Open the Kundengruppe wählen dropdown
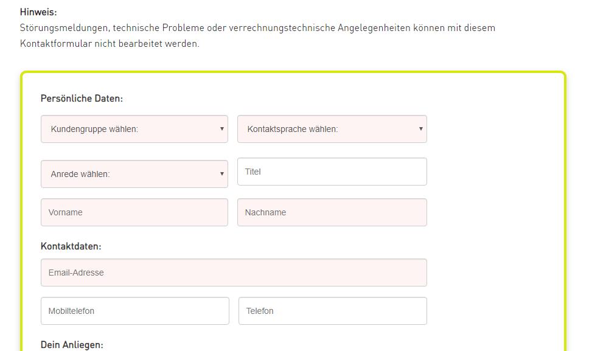The image size is (592, 351). [x=134, y=129]
